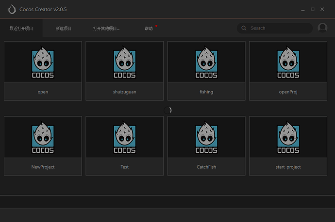
Task: Click the search magnifier icon
Action: pos(244,28)
